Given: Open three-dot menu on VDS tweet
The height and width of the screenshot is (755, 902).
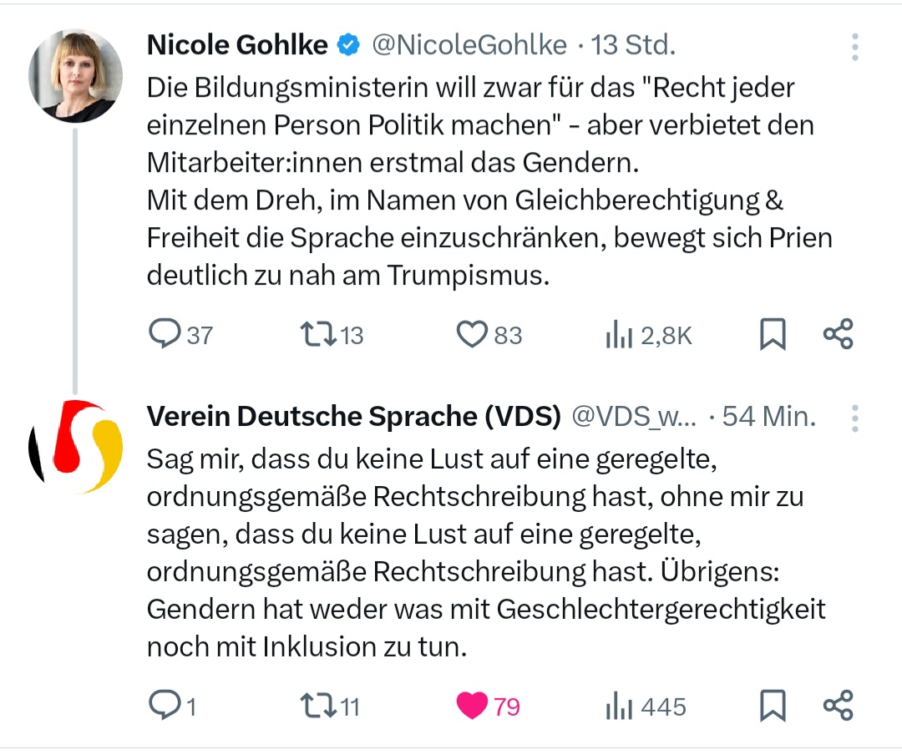Looking at the screenshot, I should pos(854,418).
